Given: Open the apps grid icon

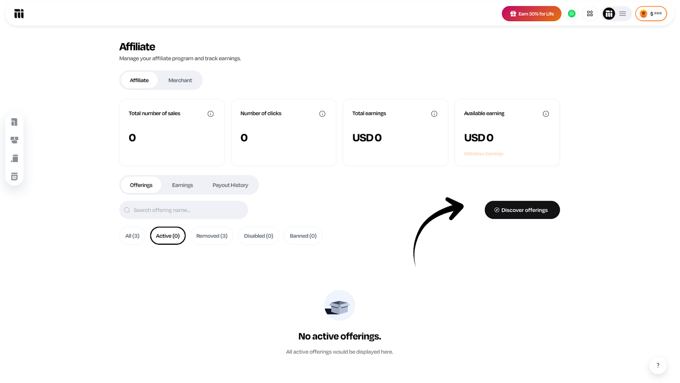Looking at the screenshot, I should coord(590,14).
